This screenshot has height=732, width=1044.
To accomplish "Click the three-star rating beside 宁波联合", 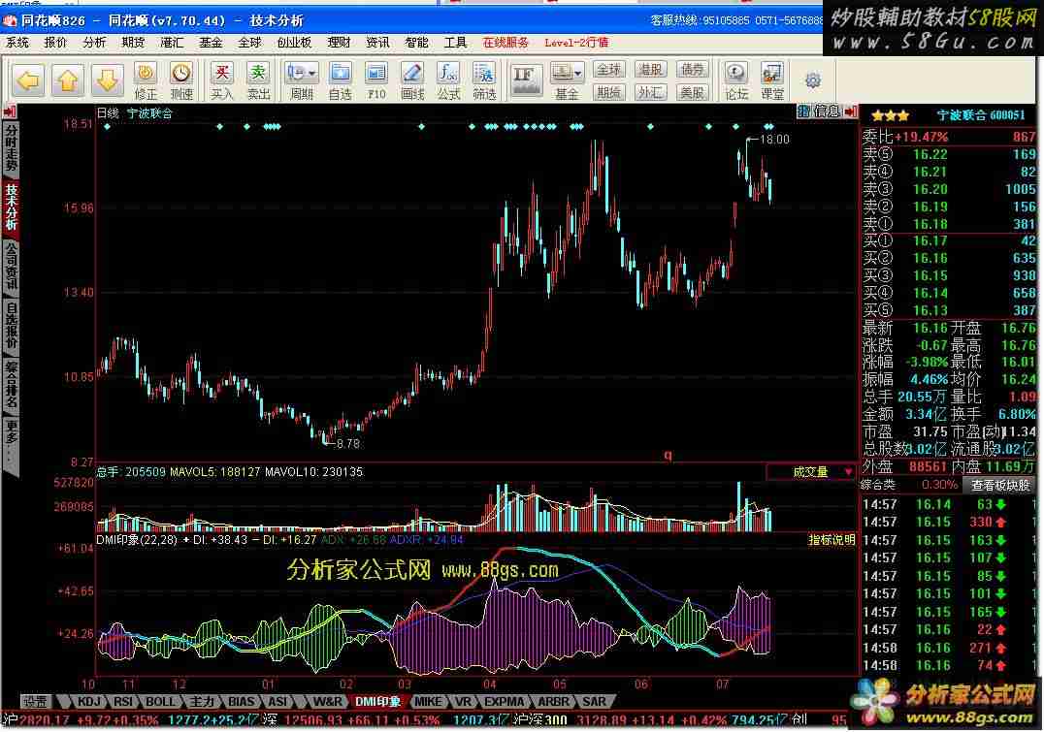I will click(x=890, y=115).
